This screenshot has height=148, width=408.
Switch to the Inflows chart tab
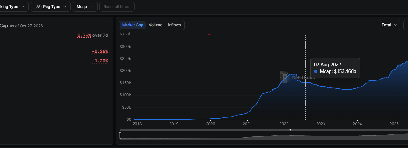(x=174, y=25)
